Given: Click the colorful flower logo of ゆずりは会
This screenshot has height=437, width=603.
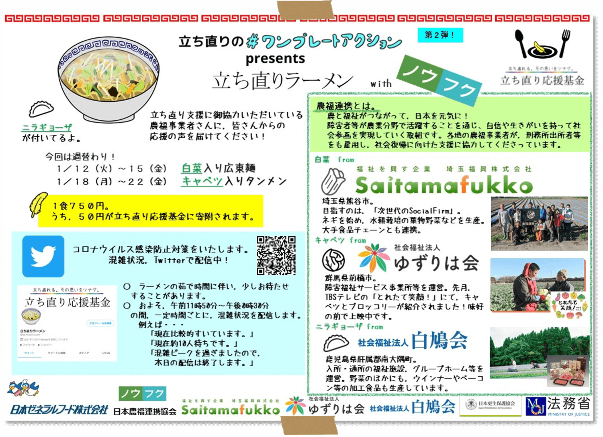Looking at the screenshot, I should (x=374, y=258).
